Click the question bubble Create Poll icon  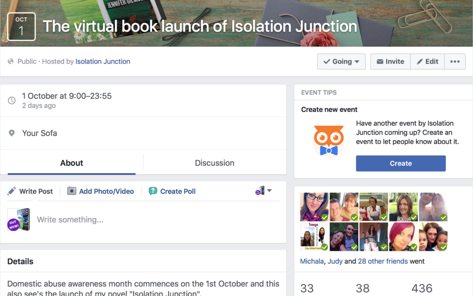click(x=153, y=191)
